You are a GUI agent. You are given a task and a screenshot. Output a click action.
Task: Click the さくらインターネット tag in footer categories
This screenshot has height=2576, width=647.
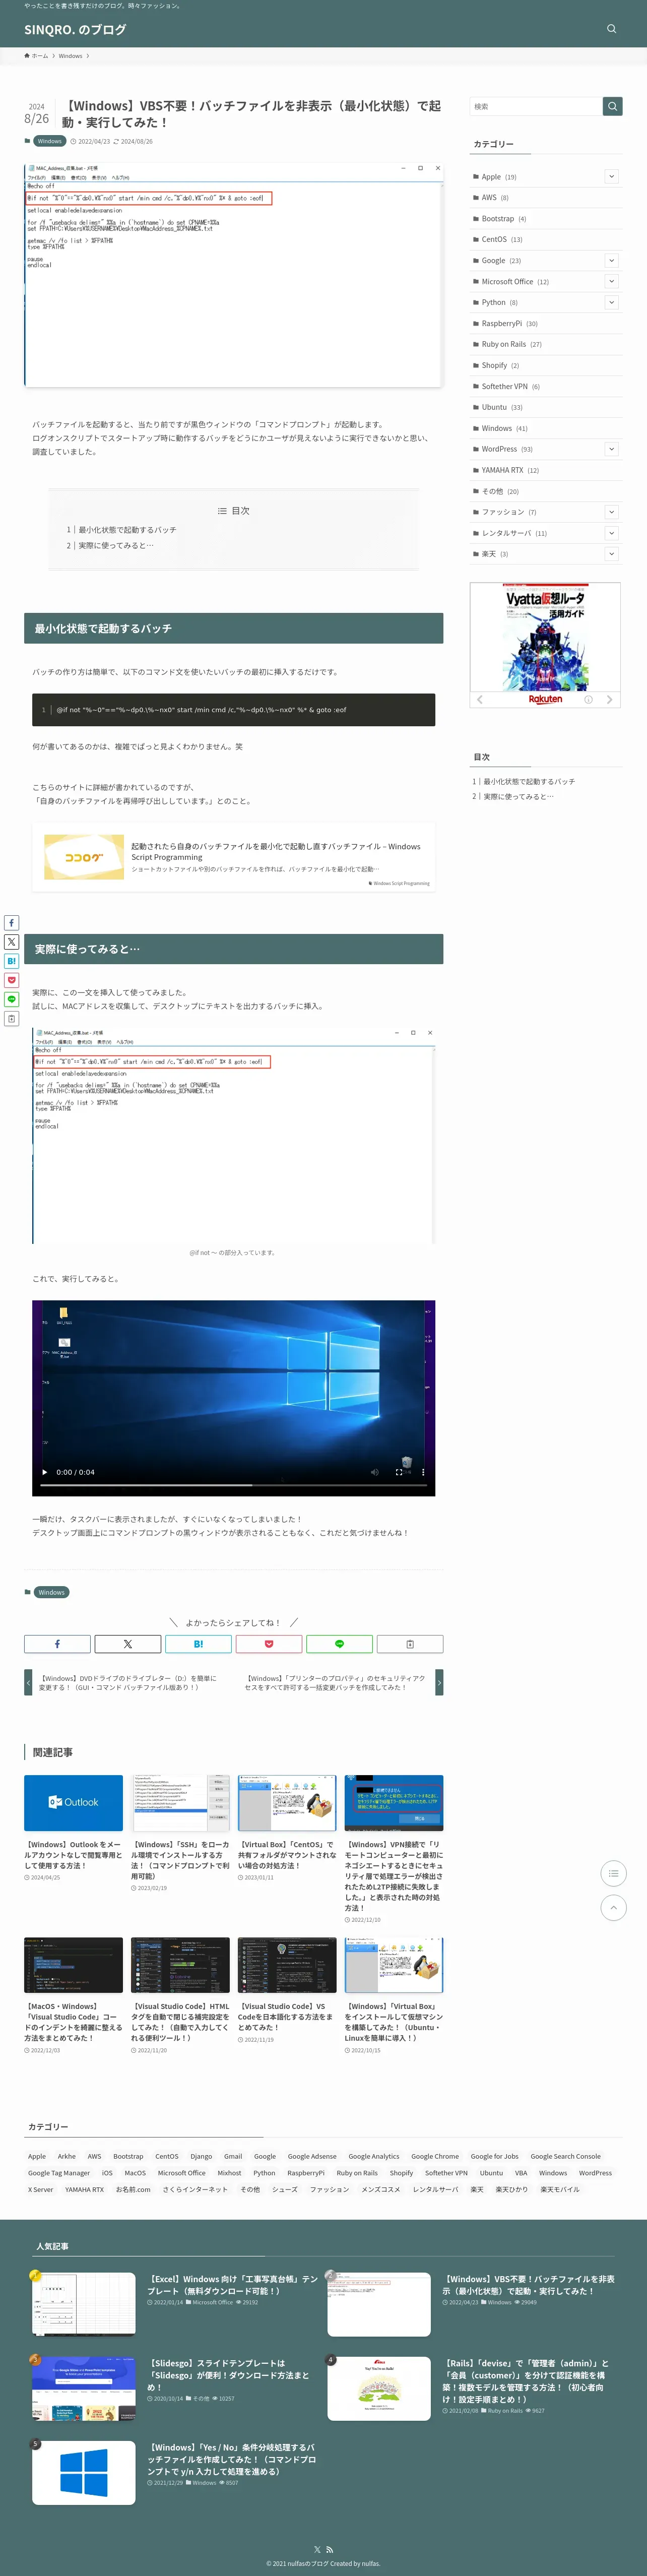pyautogui.click(x=195, y=2189)
